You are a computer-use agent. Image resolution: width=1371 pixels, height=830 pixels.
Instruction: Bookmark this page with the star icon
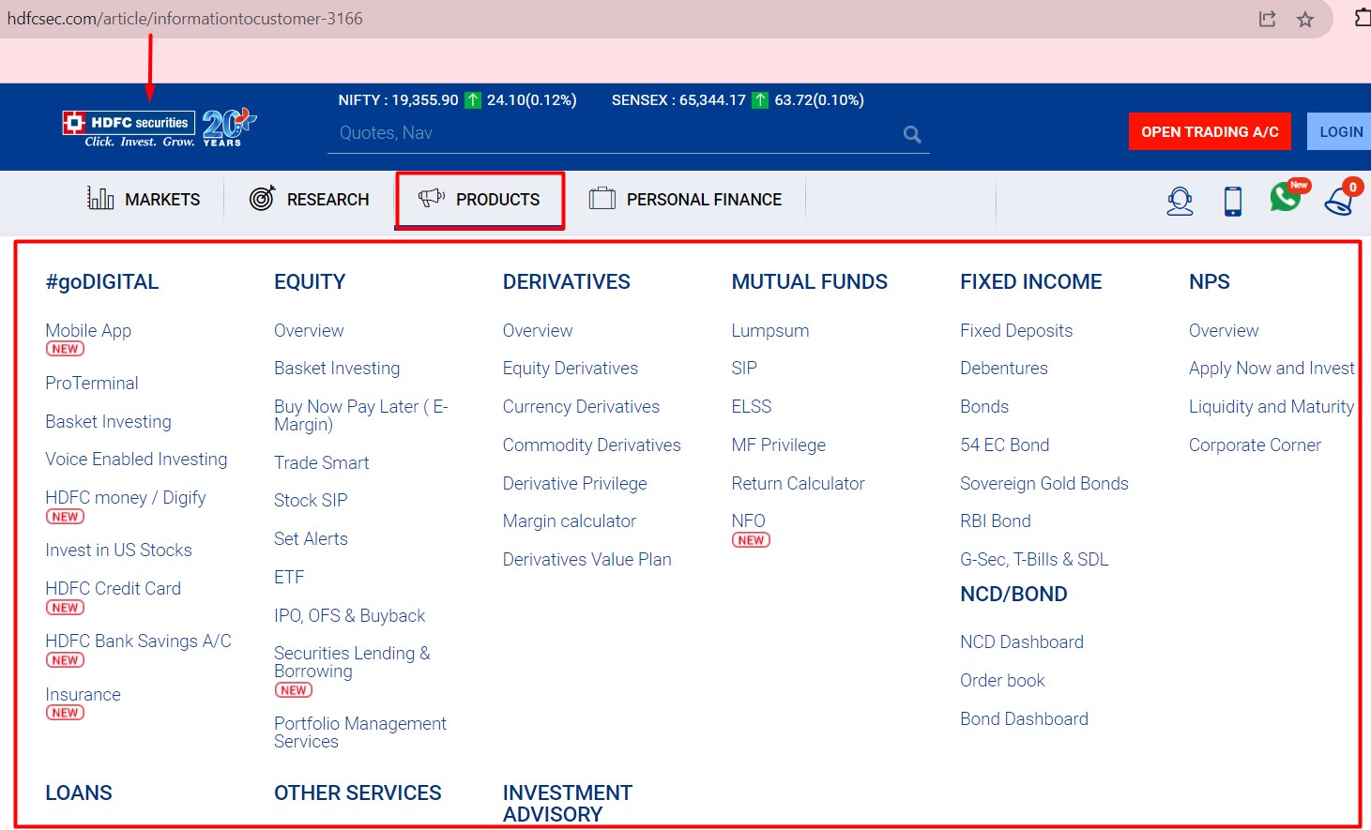click(x=1305, y=19)
